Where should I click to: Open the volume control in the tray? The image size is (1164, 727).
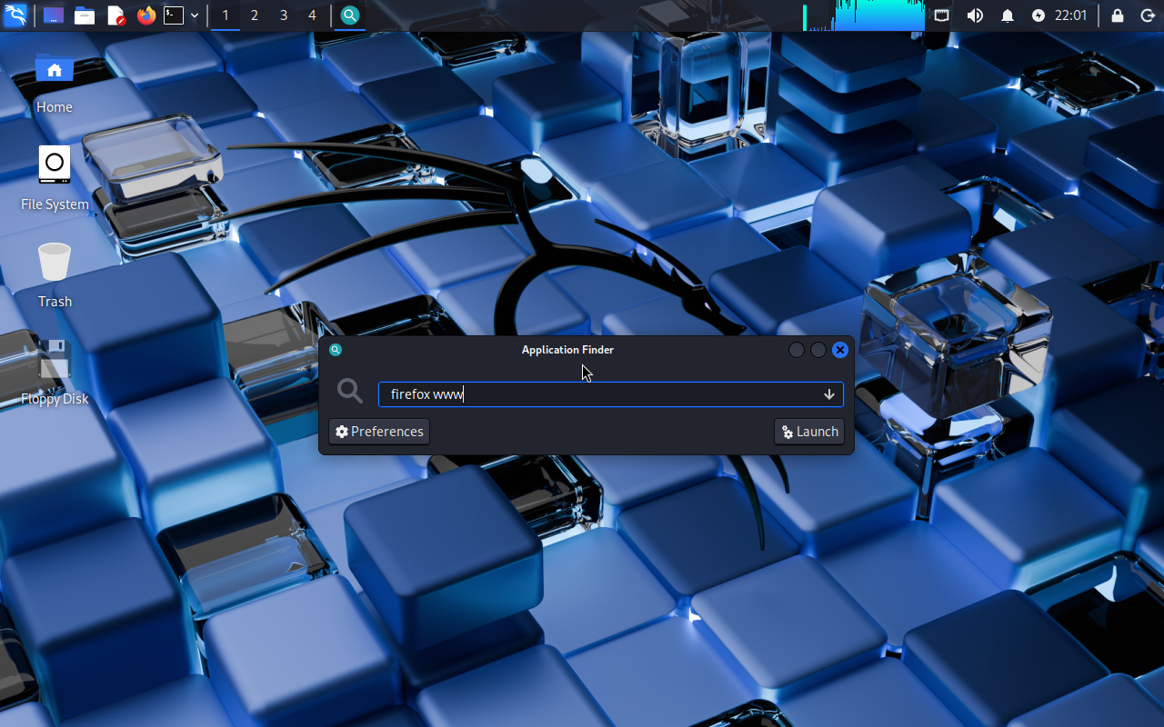point(975,15)
